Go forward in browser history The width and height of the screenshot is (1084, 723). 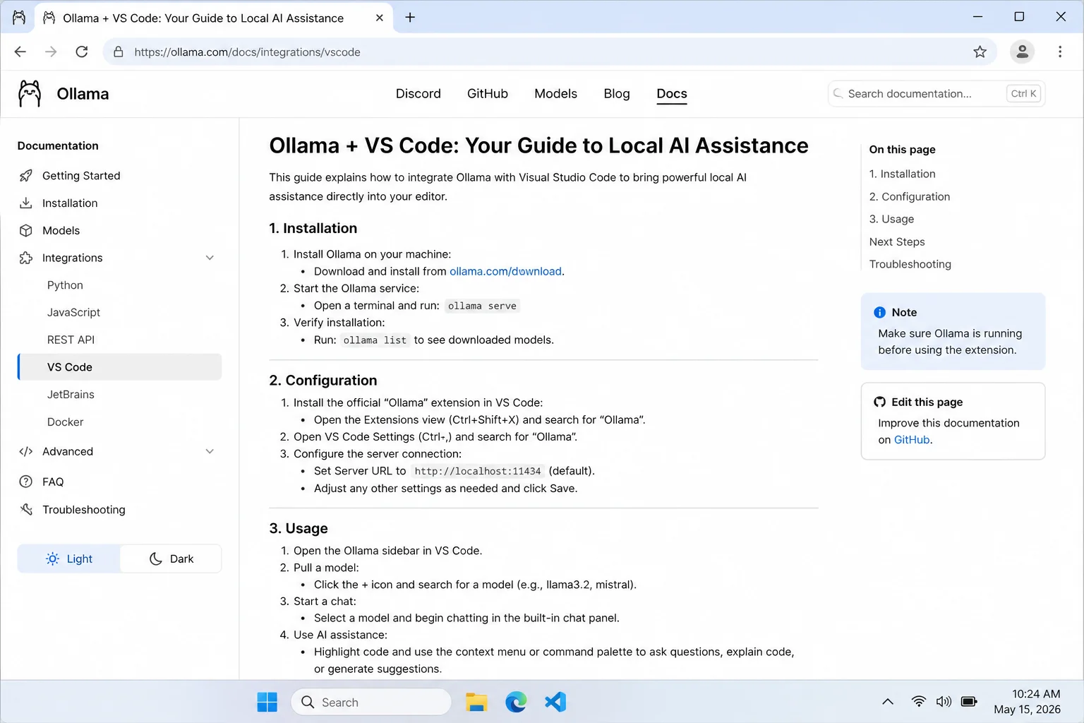tap(51, 52)
